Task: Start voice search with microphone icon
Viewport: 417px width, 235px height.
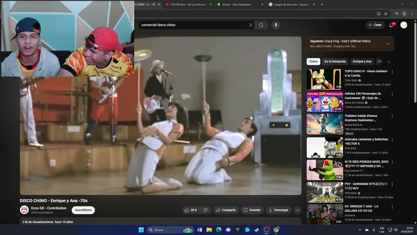Action: point(276,25)
